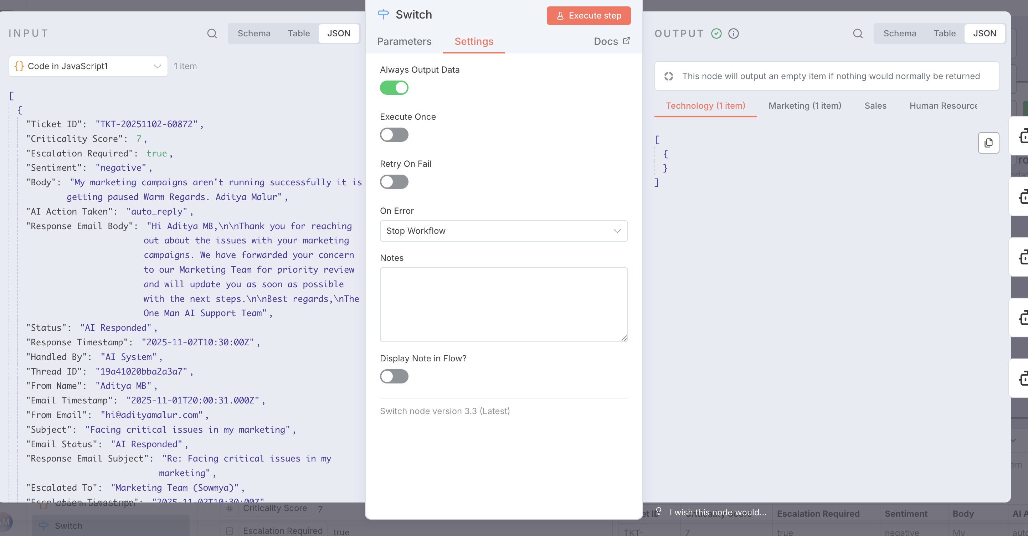Click the lightbulb feedback icon

pos(659,511)
